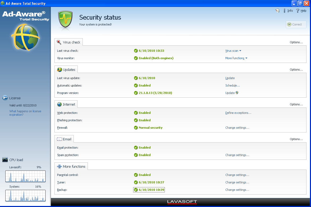311x207 pixels.
Task: Click green check icon for Virus monitor
Action: pos(136,58)
